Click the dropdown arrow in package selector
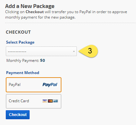The height and width of the screenshot is (125, 136). point(74,52)
